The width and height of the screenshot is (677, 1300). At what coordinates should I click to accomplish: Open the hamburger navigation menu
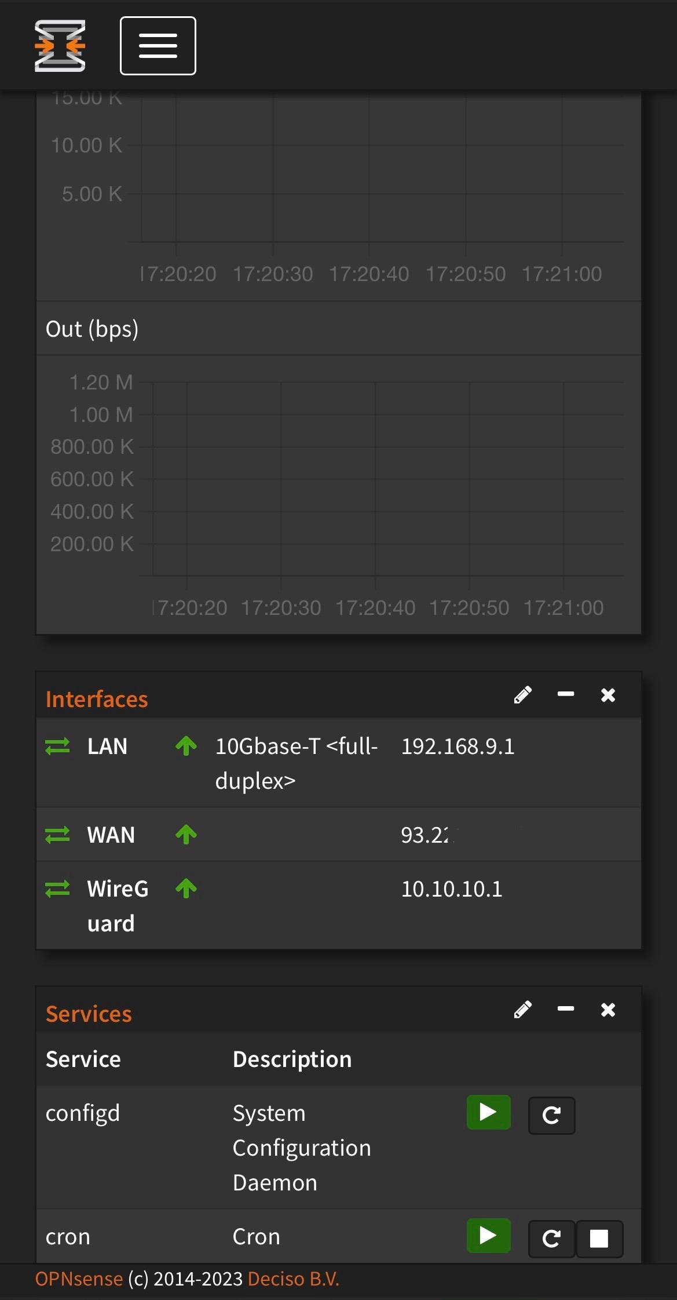158,46
